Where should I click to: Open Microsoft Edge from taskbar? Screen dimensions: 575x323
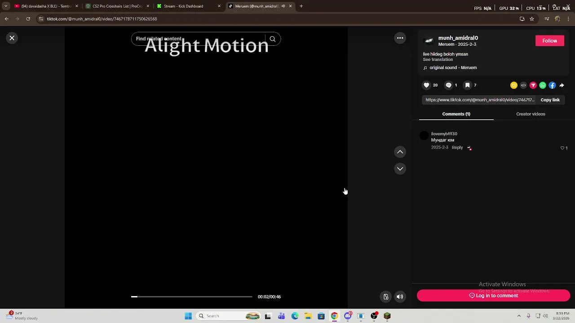(x=295, y=316)
